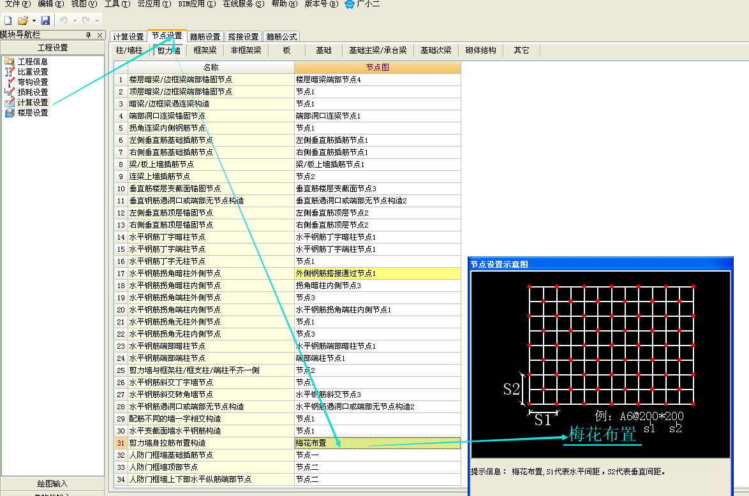
Task: Pin the 模块导航栏 panel
Action: point(89,35)
